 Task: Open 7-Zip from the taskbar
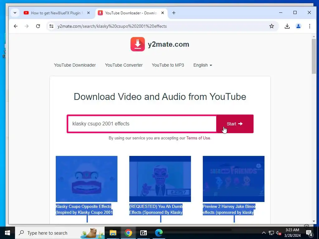coord(143,233)
